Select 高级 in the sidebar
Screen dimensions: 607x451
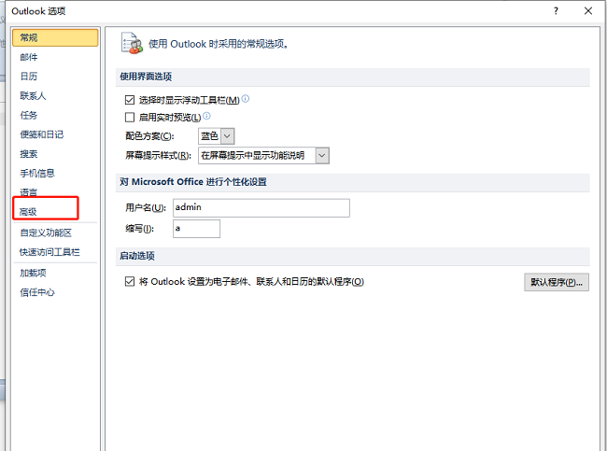(x=29, y=213)
